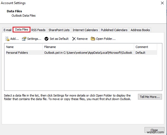Viewport: 167px width, 135px height.
Task: Select the Open Folder... label
Action: [x=106, y=39]
